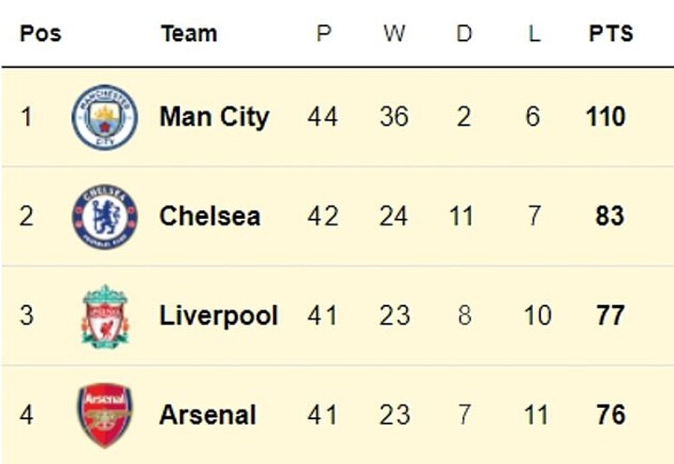
Task: Select the Arsenal team name
Action: [208, 414]
